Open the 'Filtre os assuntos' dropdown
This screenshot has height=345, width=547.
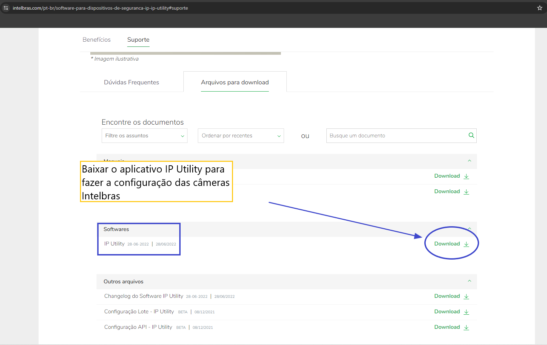[144, 136]
